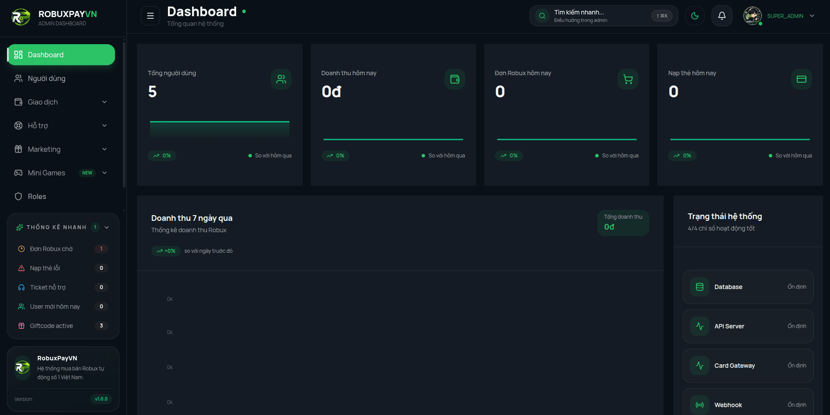
Task: Click the users icon for User mới hôm nay
Action: [21, 307]
